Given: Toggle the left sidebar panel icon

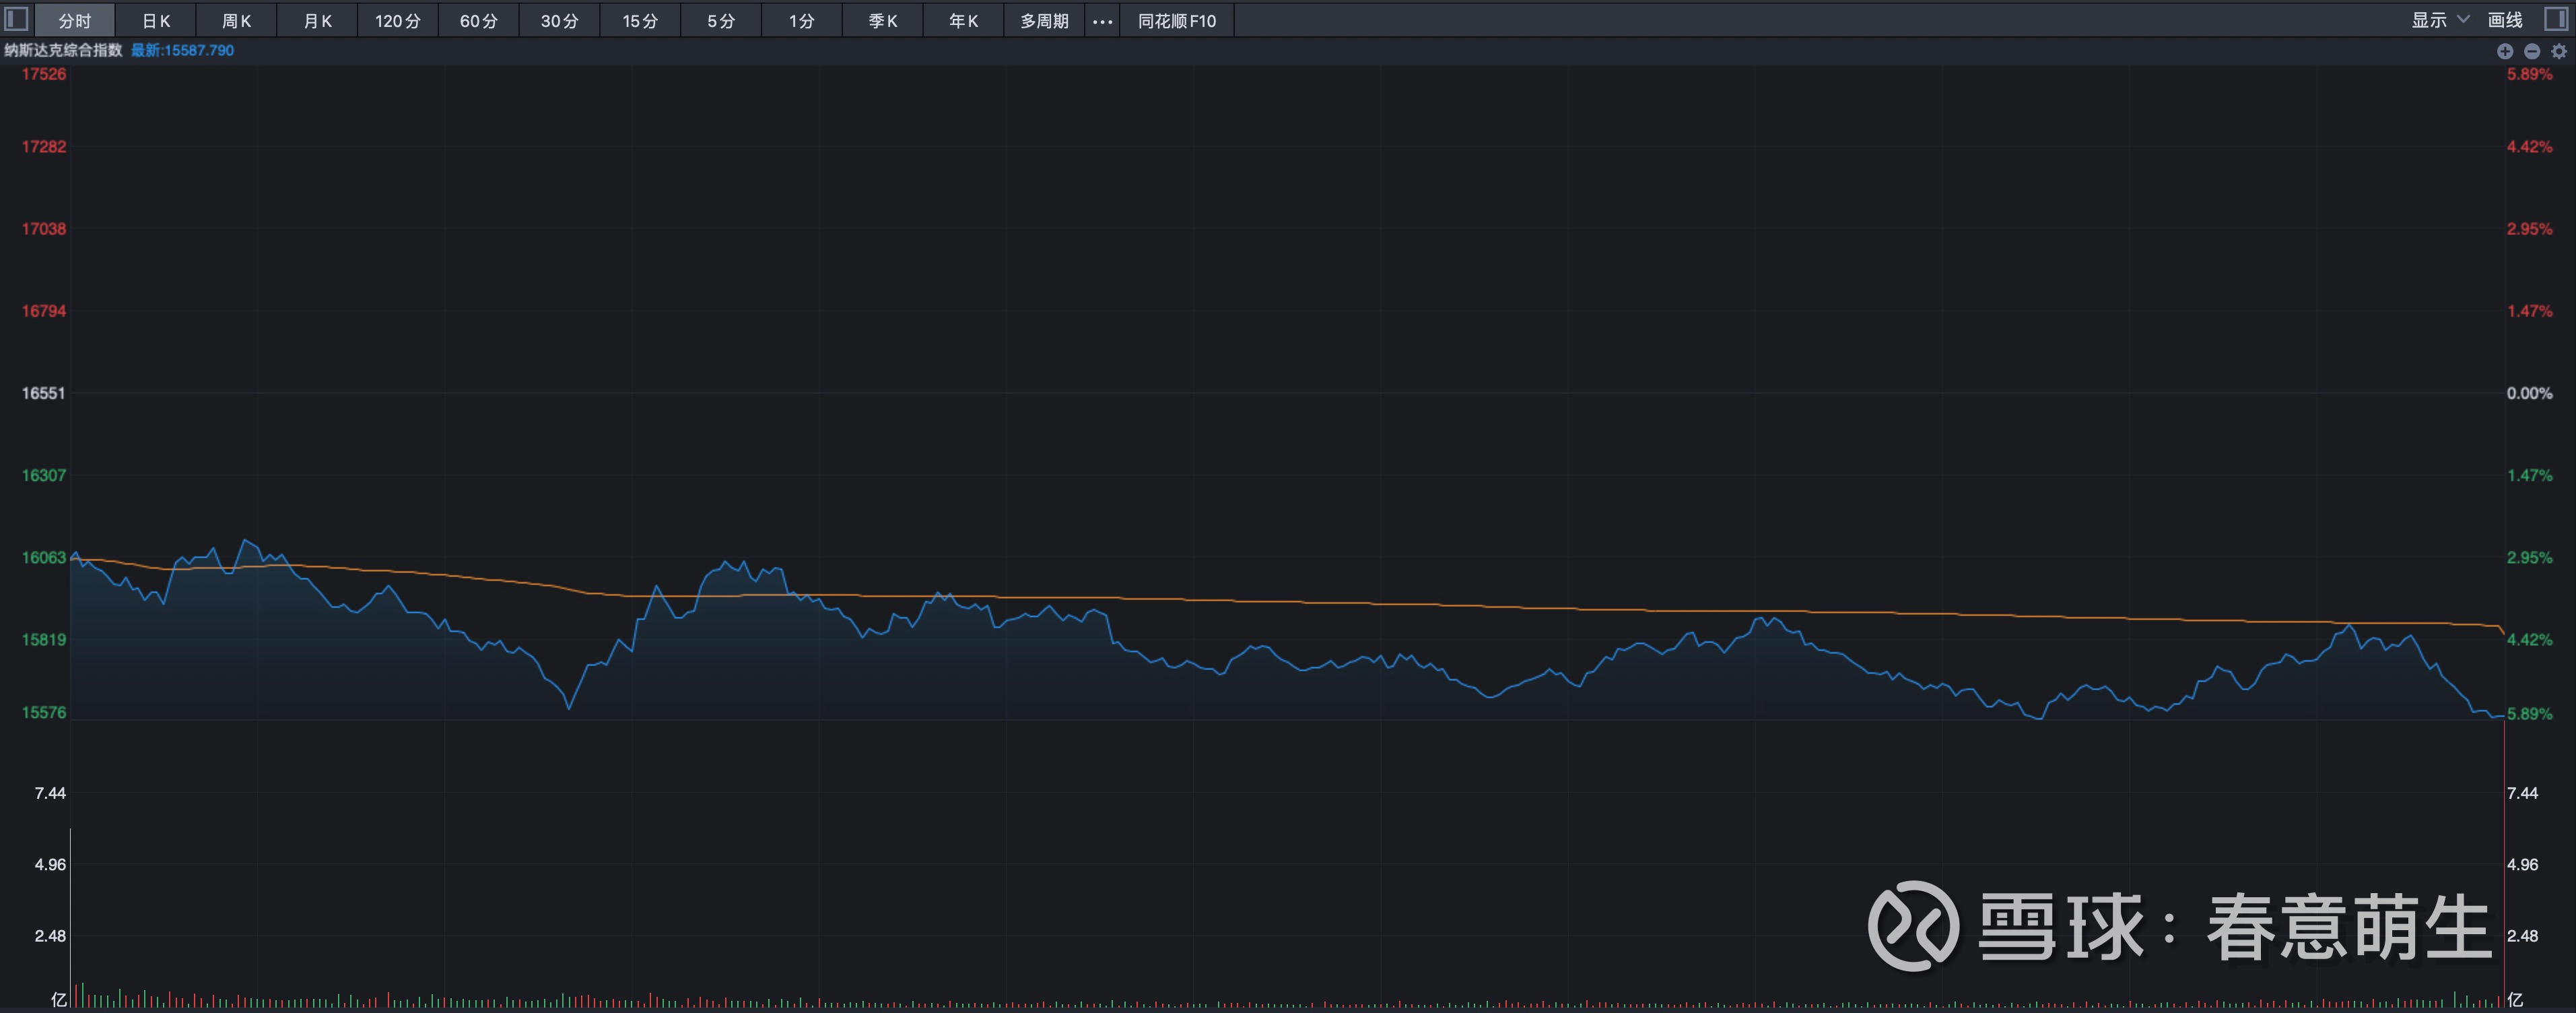Looking at the screenshot, I should [16, 19].
